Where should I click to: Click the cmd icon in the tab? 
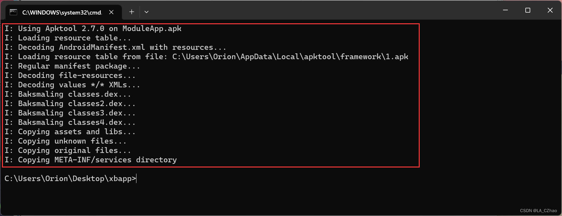click(x=13, y=12)
